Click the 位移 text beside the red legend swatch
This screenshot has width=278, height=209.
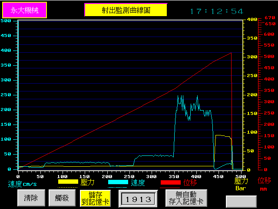tap(190, 182)
